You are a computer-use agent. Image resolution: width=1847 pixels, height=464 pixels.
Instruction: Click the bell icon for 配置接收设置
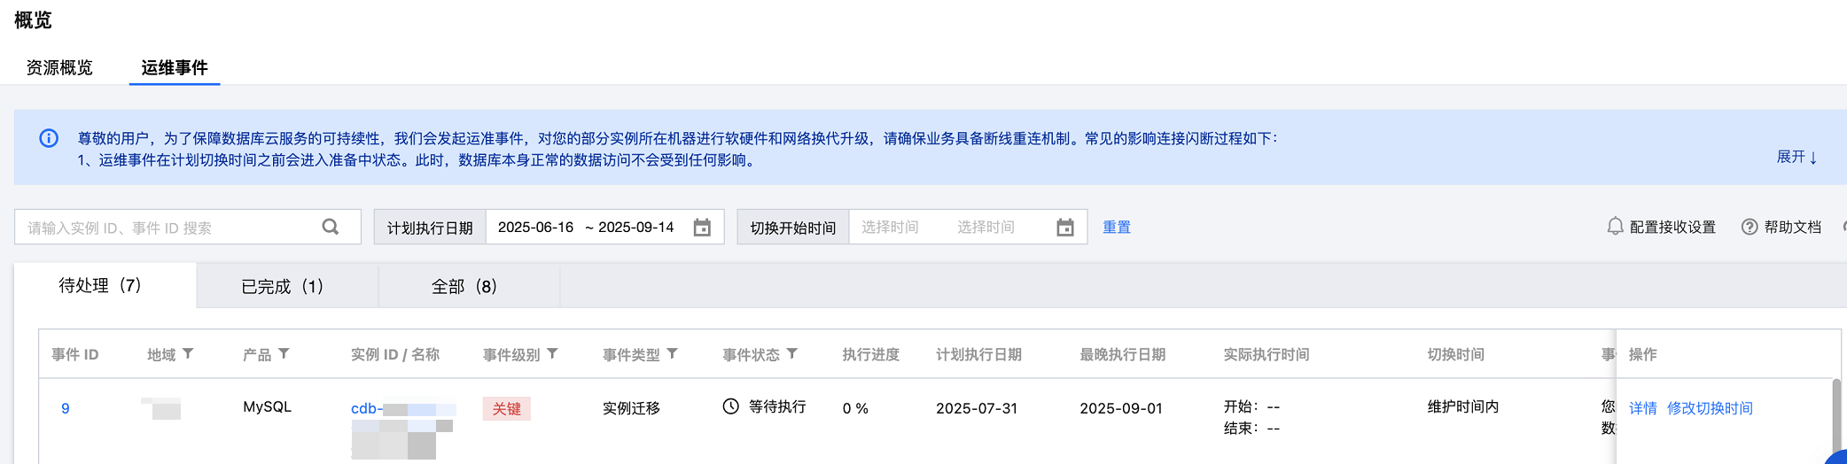pos(1615,227)
